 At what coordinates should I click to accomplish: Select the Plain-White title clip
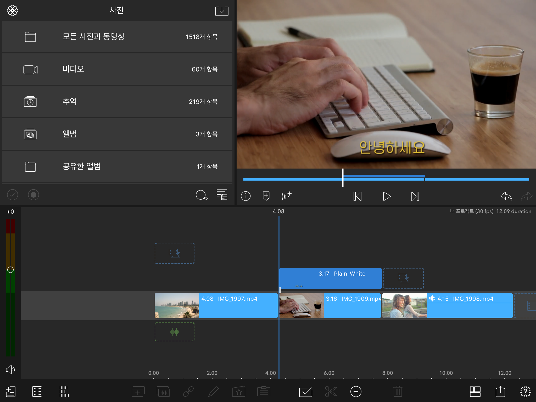click(330, 278)
